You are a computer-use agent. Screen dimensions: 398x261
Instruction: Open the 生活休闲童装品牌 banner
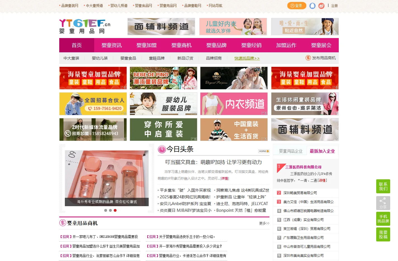pos(305,104)
